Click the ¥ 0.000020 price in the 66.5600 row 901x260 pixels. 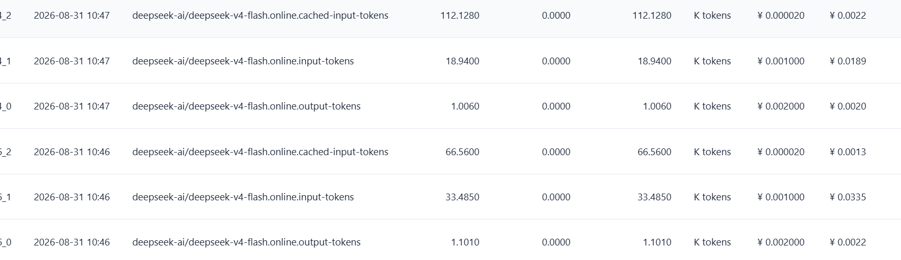(781, 152)
